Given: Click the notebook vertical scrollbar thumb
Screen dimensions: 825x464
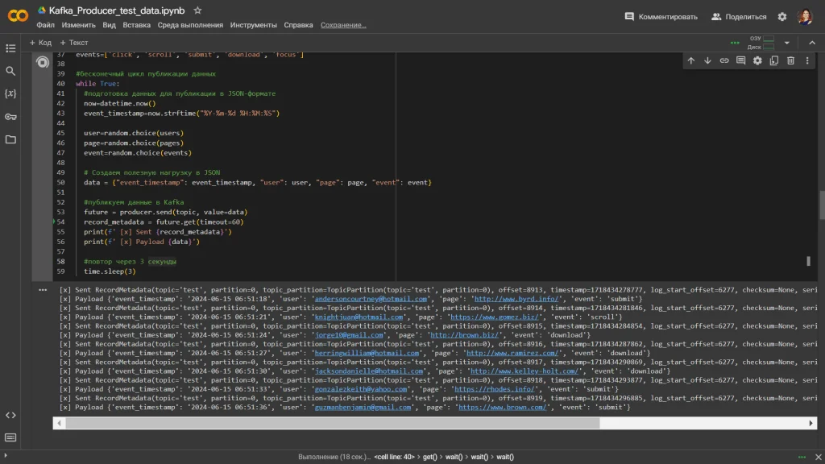Looking at the screenshot, I should coord(821,205).
